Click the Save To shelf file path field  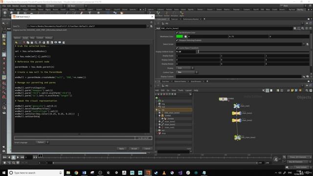point(86,26)
